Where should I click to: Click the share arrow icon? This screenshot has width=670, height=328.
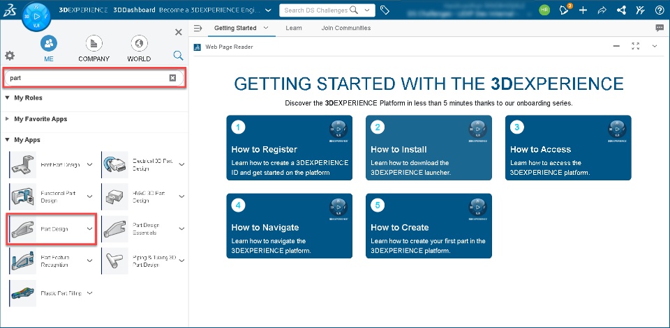(602, 10)
